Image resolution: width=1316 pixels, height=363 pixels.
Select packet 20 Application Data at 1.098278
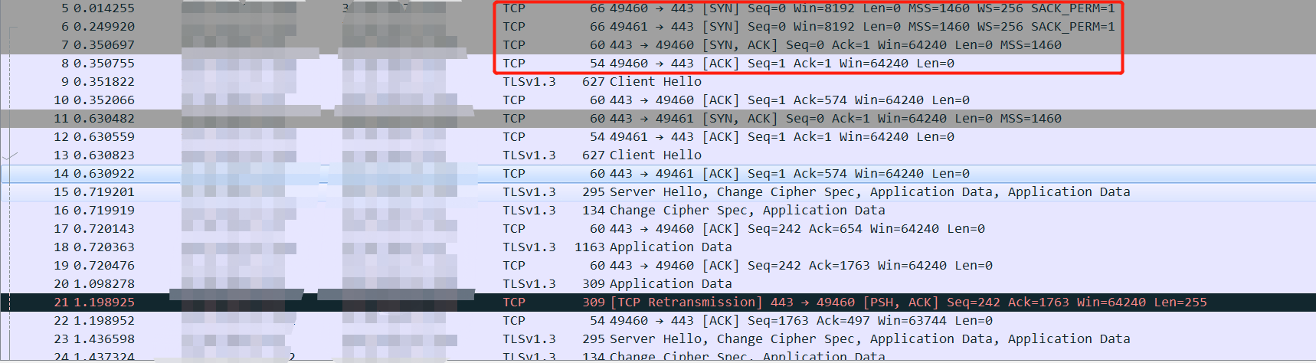670,284
